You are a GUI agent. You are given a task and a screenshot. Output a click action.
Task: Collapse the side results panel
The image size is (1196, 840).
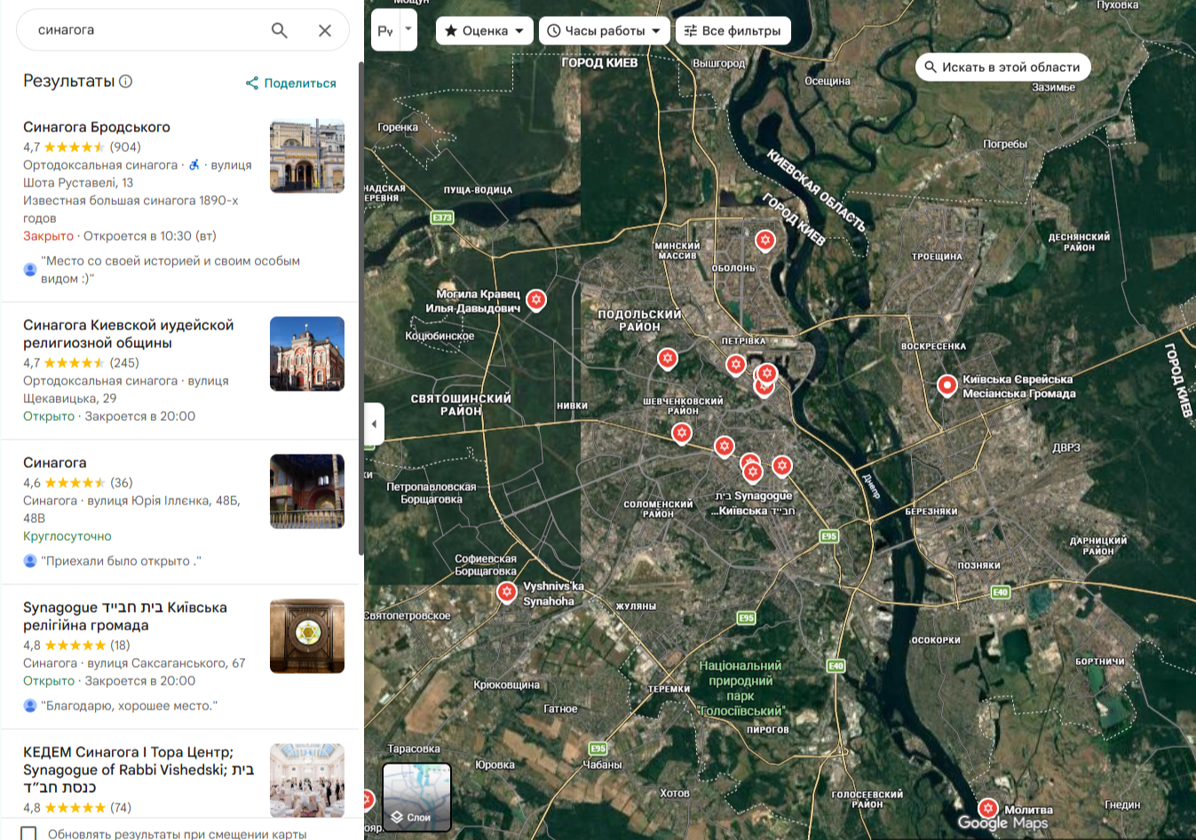(x=374, y=424)
